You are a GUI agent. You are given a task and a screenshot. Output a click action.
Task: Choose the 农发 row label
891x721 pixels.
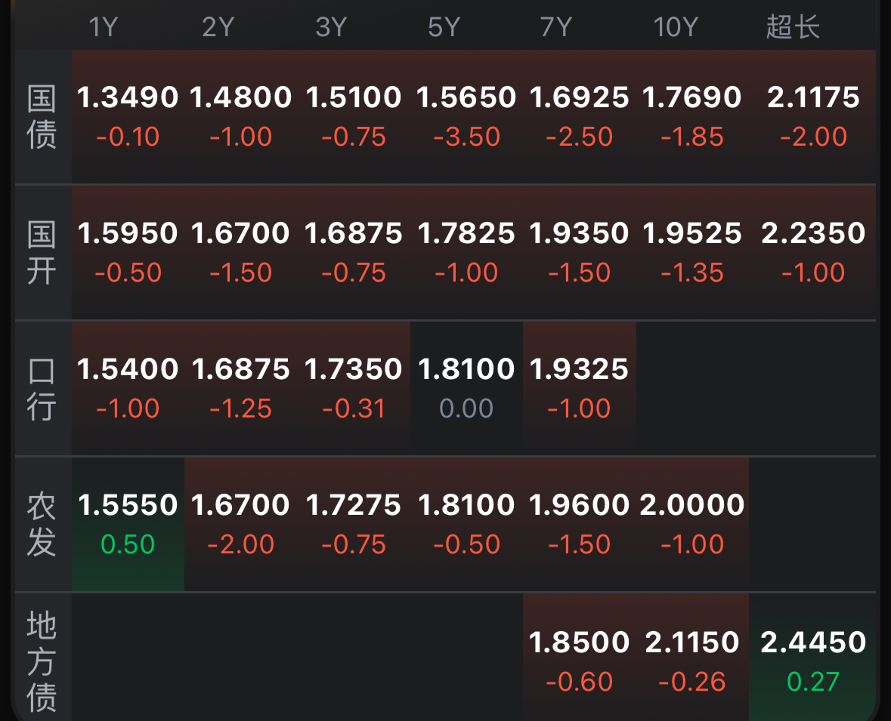coord(42,525)
